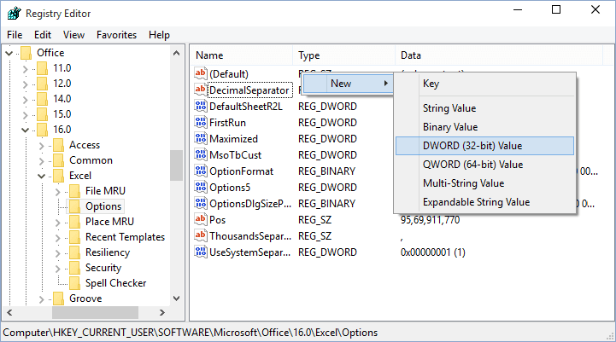Expand the File MRU key node

tap(58, 192)
